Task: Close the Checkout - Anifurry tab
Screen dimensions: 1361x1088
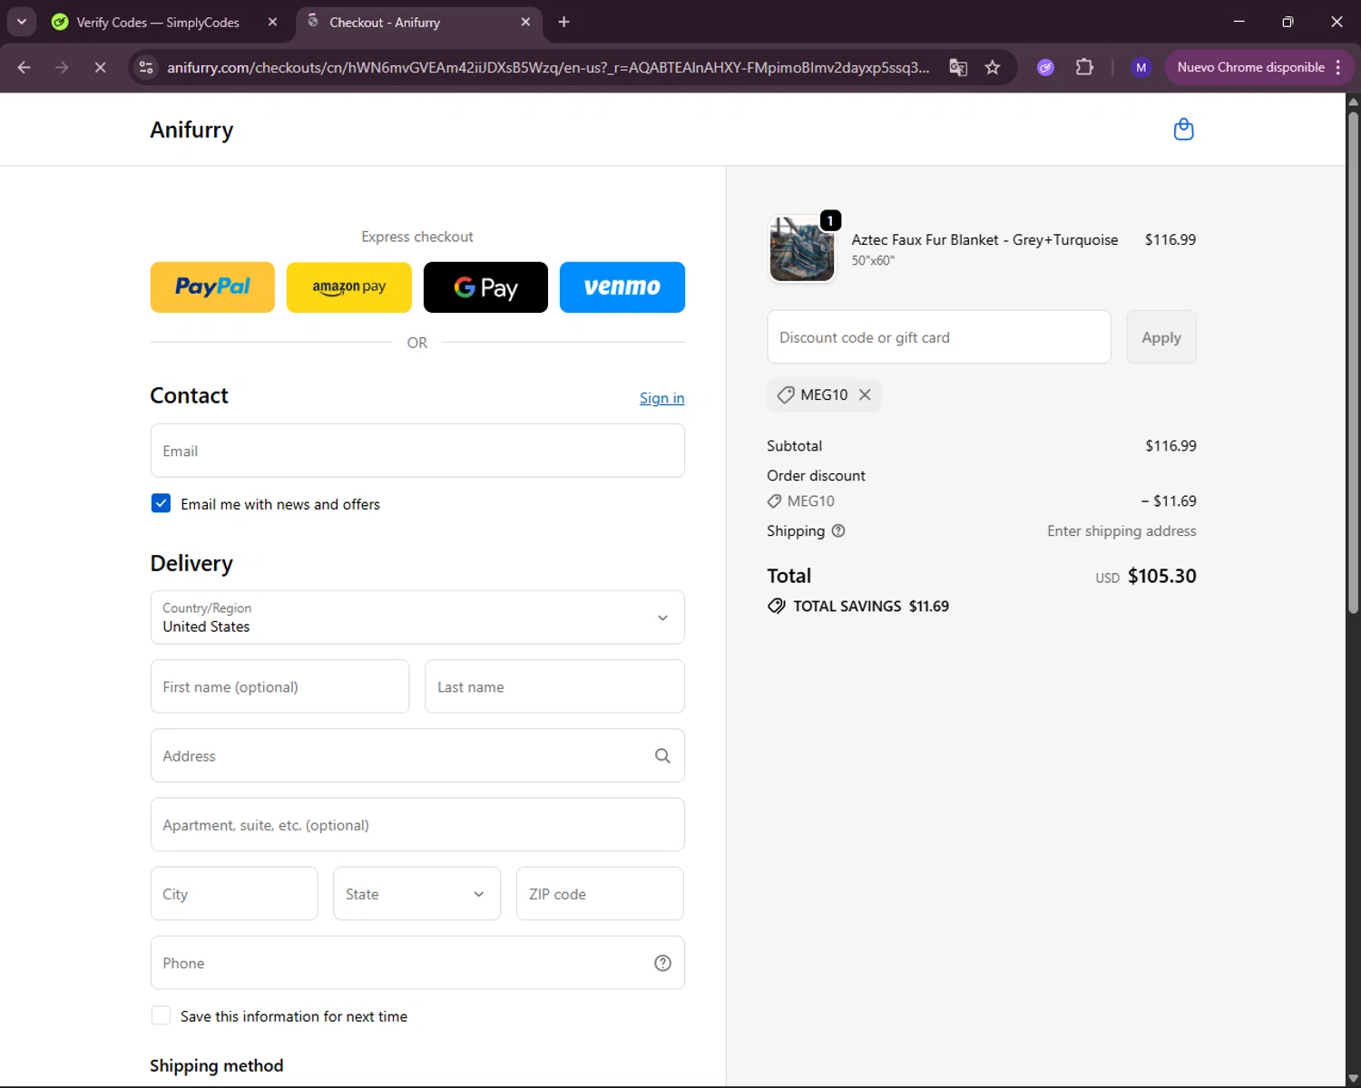Action: (525, 22)
